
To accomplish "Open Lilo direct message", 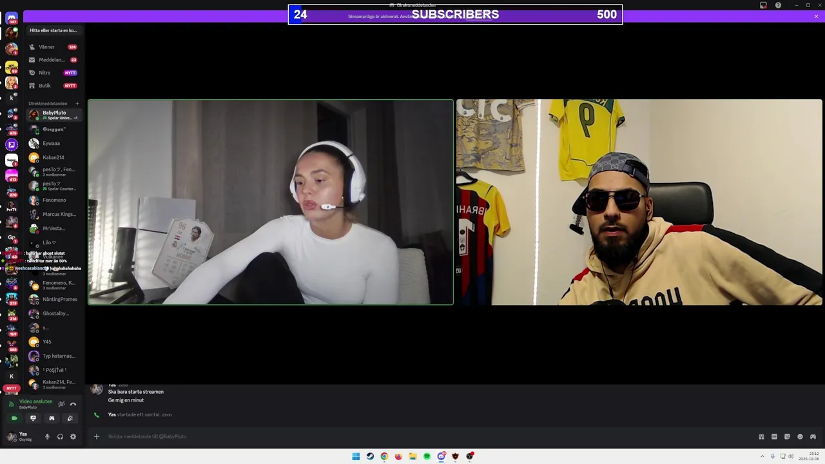I will 53,242.
